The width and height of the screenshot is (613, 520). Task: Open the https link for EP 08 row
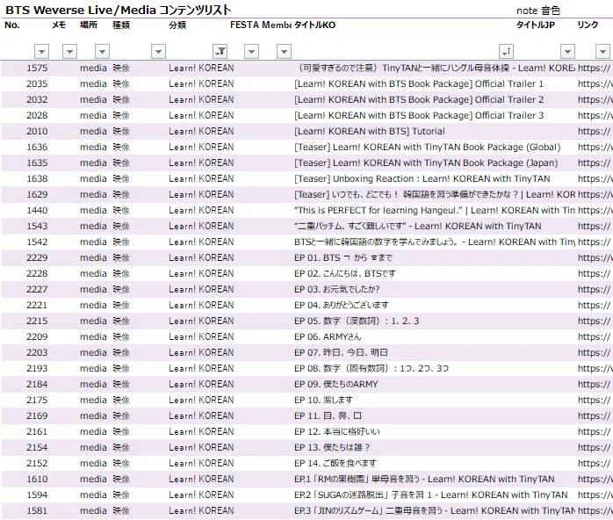click(595, 368)
